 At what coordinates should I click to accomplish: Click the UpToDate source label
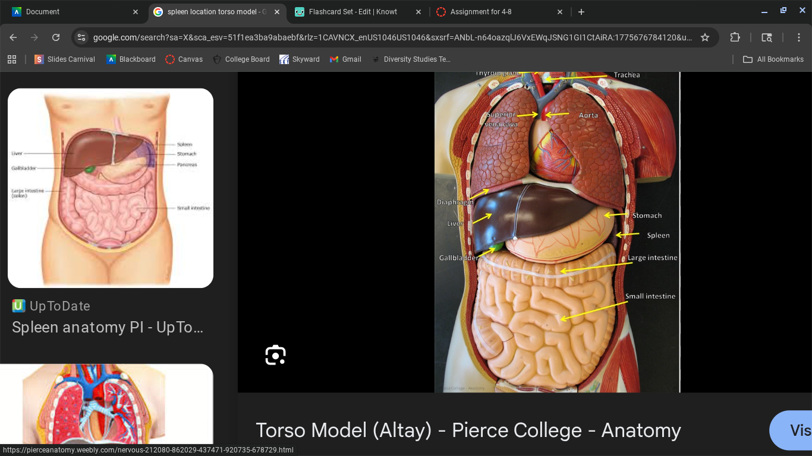tap(51, 306)
